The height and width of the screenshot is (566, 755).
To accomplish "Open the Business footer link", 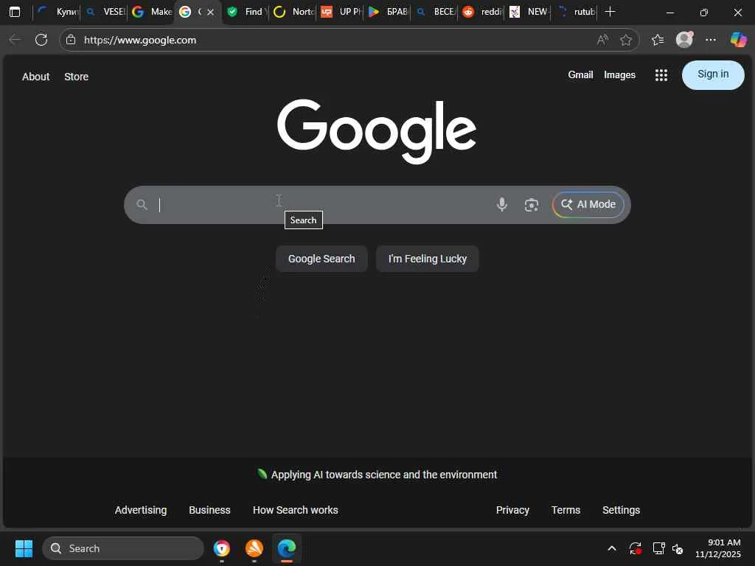I will [209, 510].
